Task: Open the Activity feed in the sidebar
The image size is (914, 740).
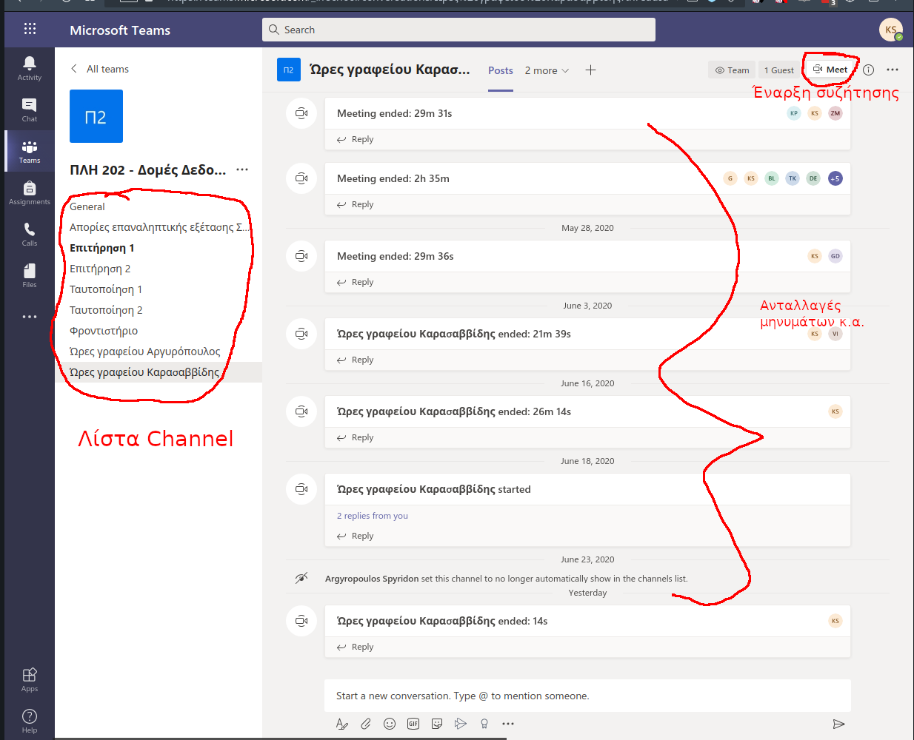Action: (x=30, y=68)
